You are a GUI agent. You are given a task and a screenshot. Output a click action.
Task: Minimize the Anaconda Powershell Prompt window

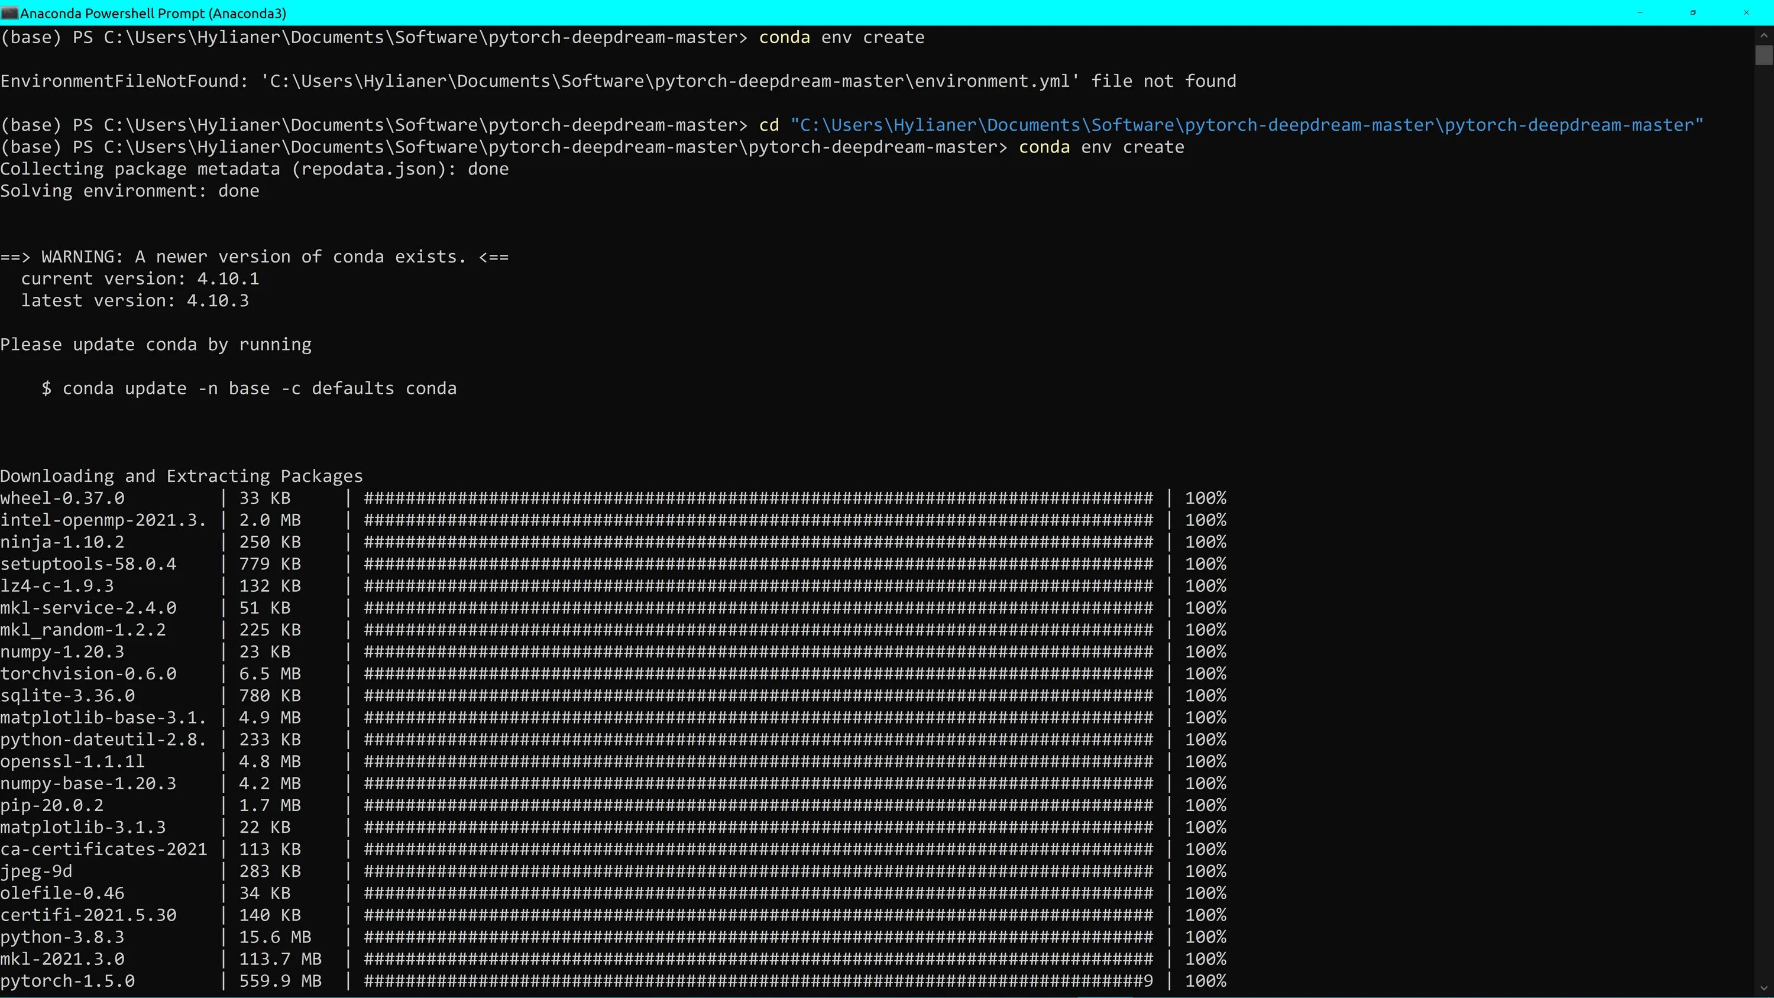pyautogui.click(x=1640, y=12)
